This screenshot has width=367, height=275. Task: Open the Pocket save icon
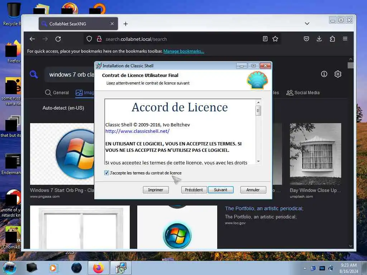click(x=306, y=39)
